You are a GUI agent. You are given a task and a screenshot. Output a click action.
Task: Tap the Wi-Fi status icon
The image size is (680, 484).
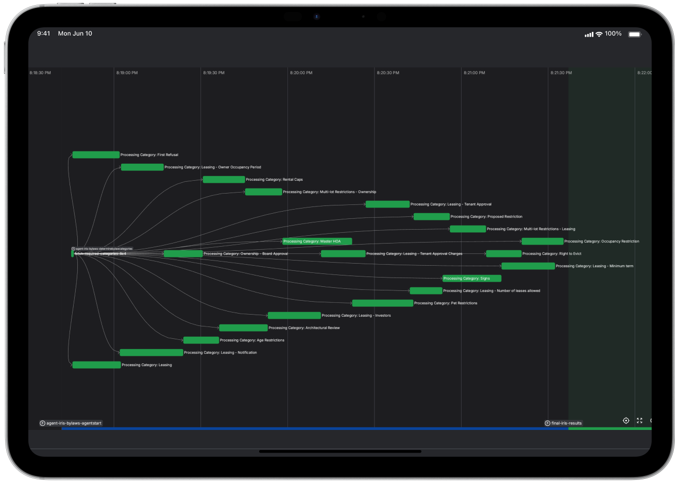click(x=599, y=34)
